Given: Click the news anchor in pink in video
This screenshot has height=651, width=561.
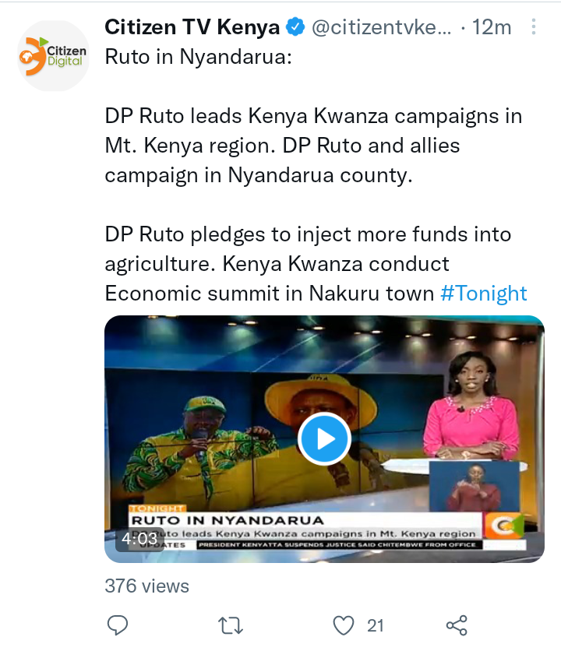Looking at the screenshot, I should [471, 406].
